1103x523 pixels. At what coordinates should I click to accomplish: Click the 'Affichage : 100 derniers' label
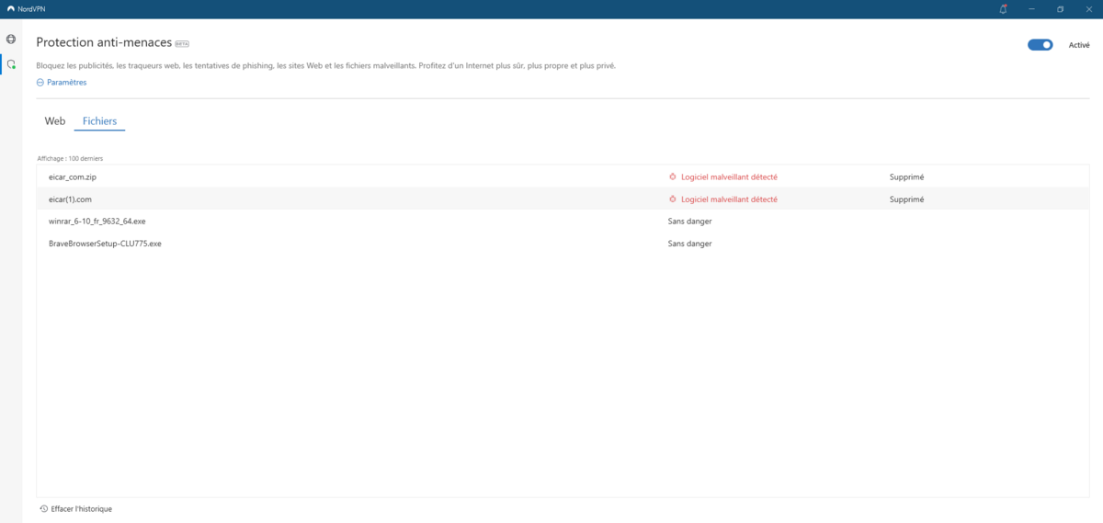pos(70,158)
